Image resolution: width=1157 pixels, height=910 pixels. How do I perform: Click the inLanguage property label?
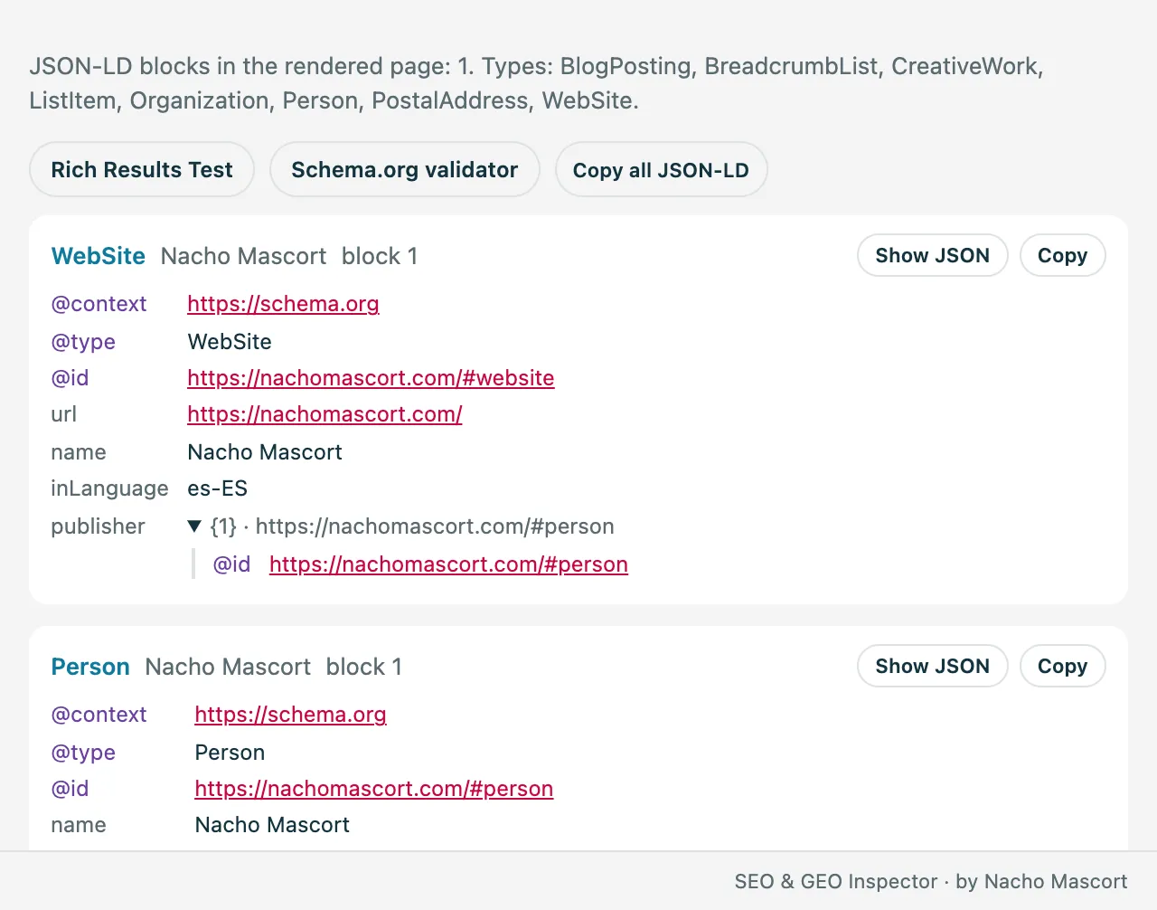coord(109,488)
